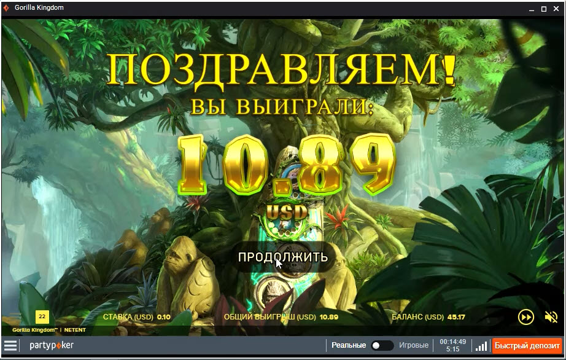This screenshot has height=360, width=566.
Task: Click the big 10.89 win amount
Action: tap(287, 164)
